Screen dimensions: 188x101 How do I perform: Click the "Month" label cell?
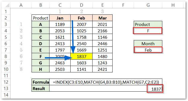(148, 44)
